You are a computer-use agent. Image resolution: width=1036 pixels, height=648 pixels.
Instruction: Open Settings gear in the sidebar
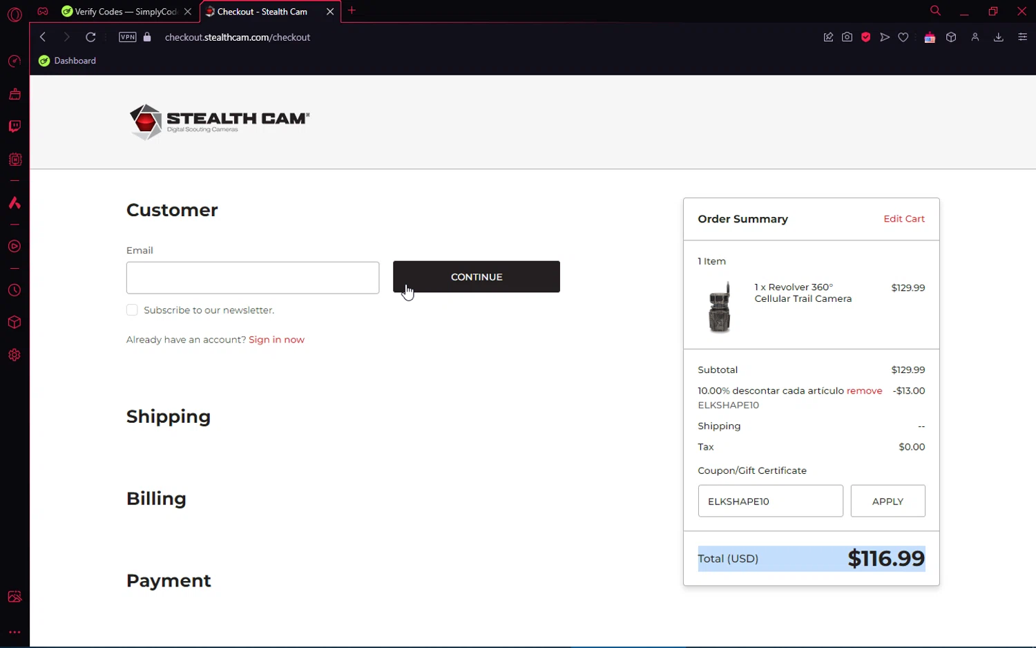15,355
